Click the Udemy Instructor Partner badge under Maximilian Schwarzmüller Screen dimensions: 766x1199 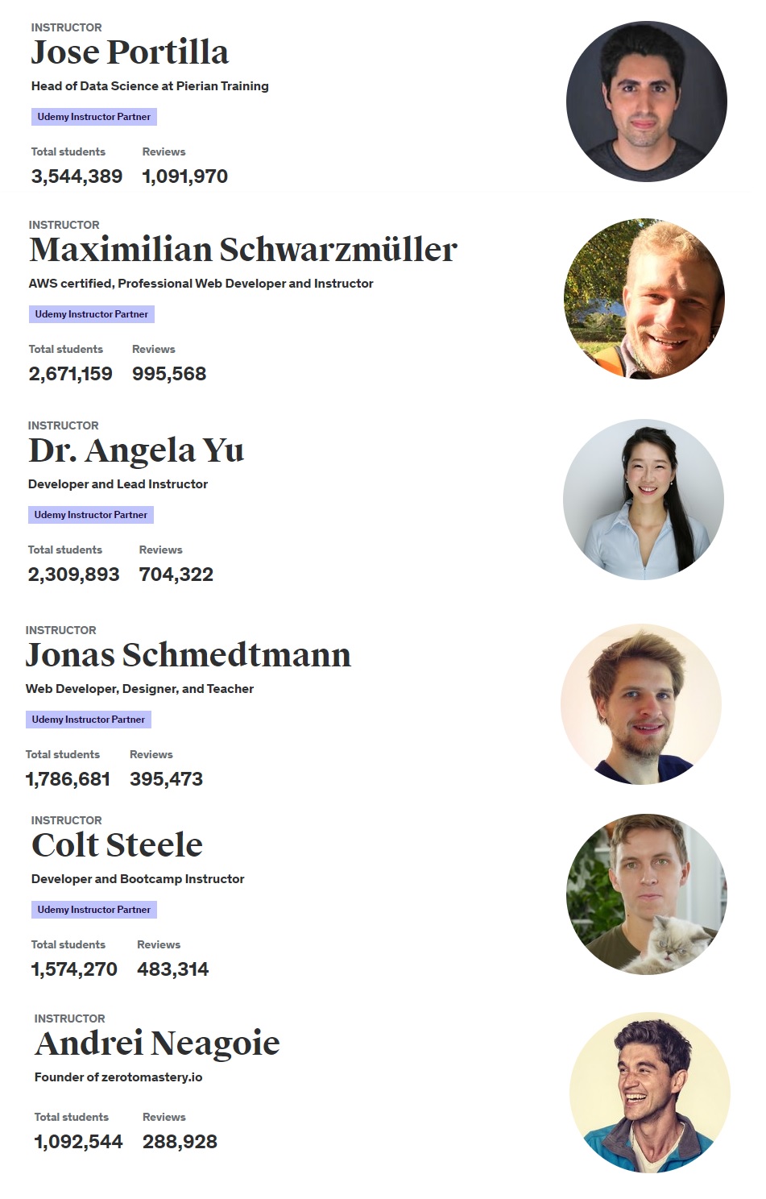(x=92, y=314)
